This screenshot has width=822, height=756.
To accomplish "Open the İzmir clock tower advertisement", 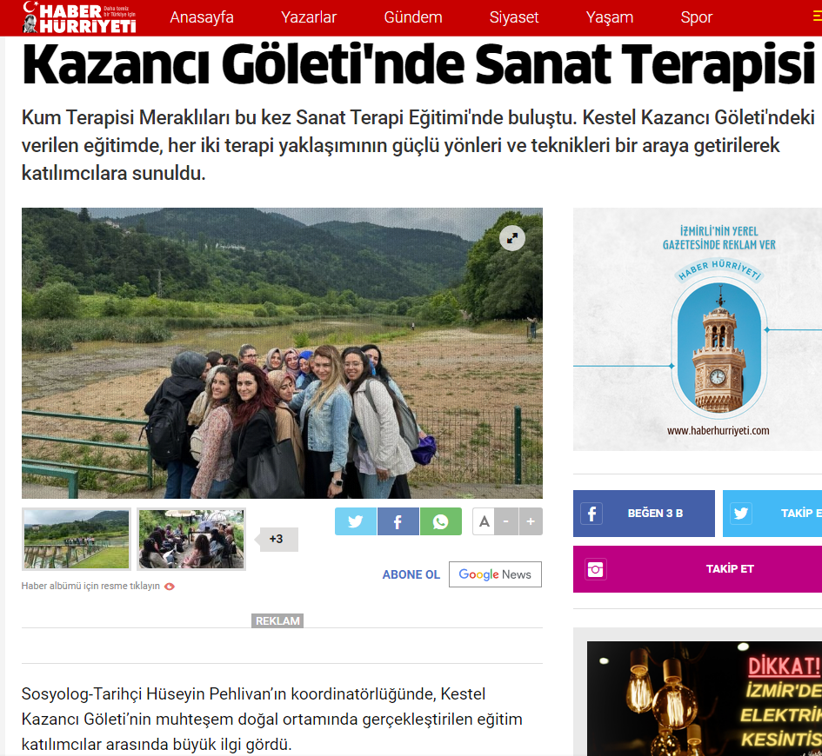I will click(698, 329).
